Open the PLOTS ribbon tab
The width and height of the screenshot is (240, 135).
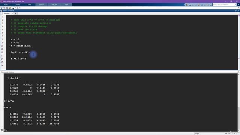click(x=18, y=5)
